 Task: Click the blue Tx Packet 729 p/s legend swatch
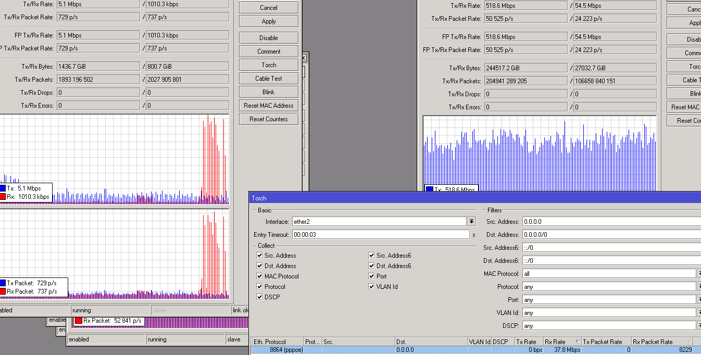point(3,283)
